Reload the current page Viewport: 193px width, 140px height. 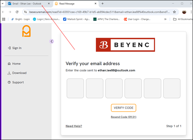pos(17,12)
